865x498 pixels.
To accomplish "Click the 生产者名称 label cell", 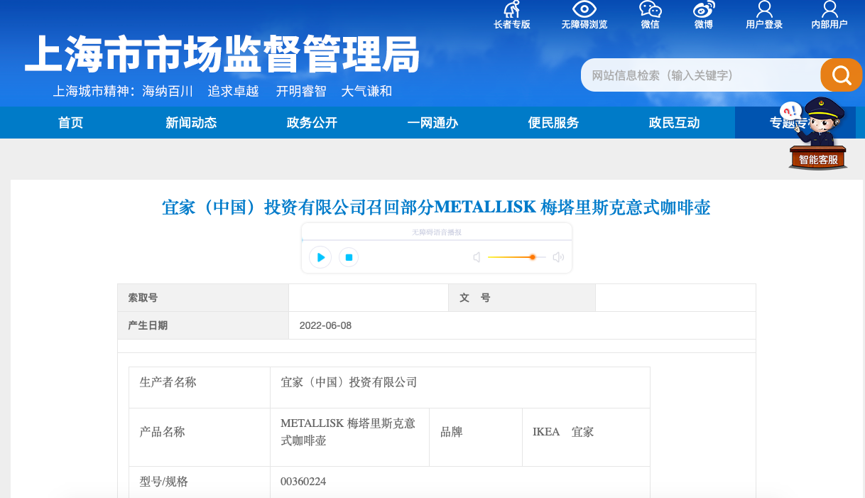I will (x=200, y=387).
